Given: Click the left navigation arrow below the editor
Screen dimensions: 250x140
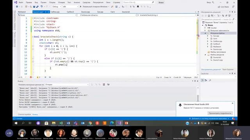Looking at the screenshot, I should [x=45, y=77].
